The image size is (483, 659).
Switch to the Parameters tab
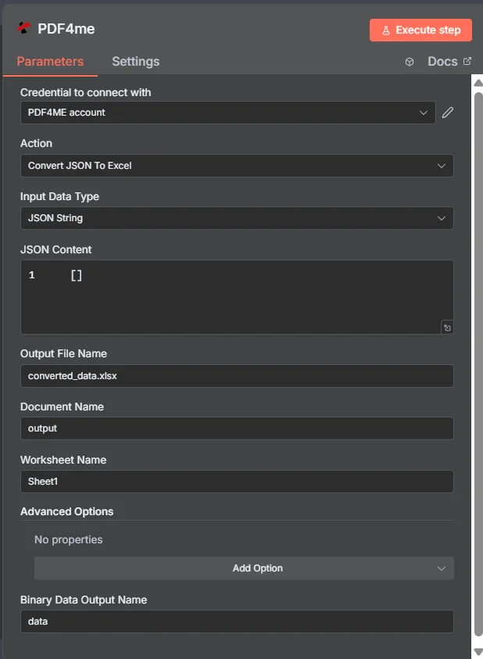click(50, 61)
